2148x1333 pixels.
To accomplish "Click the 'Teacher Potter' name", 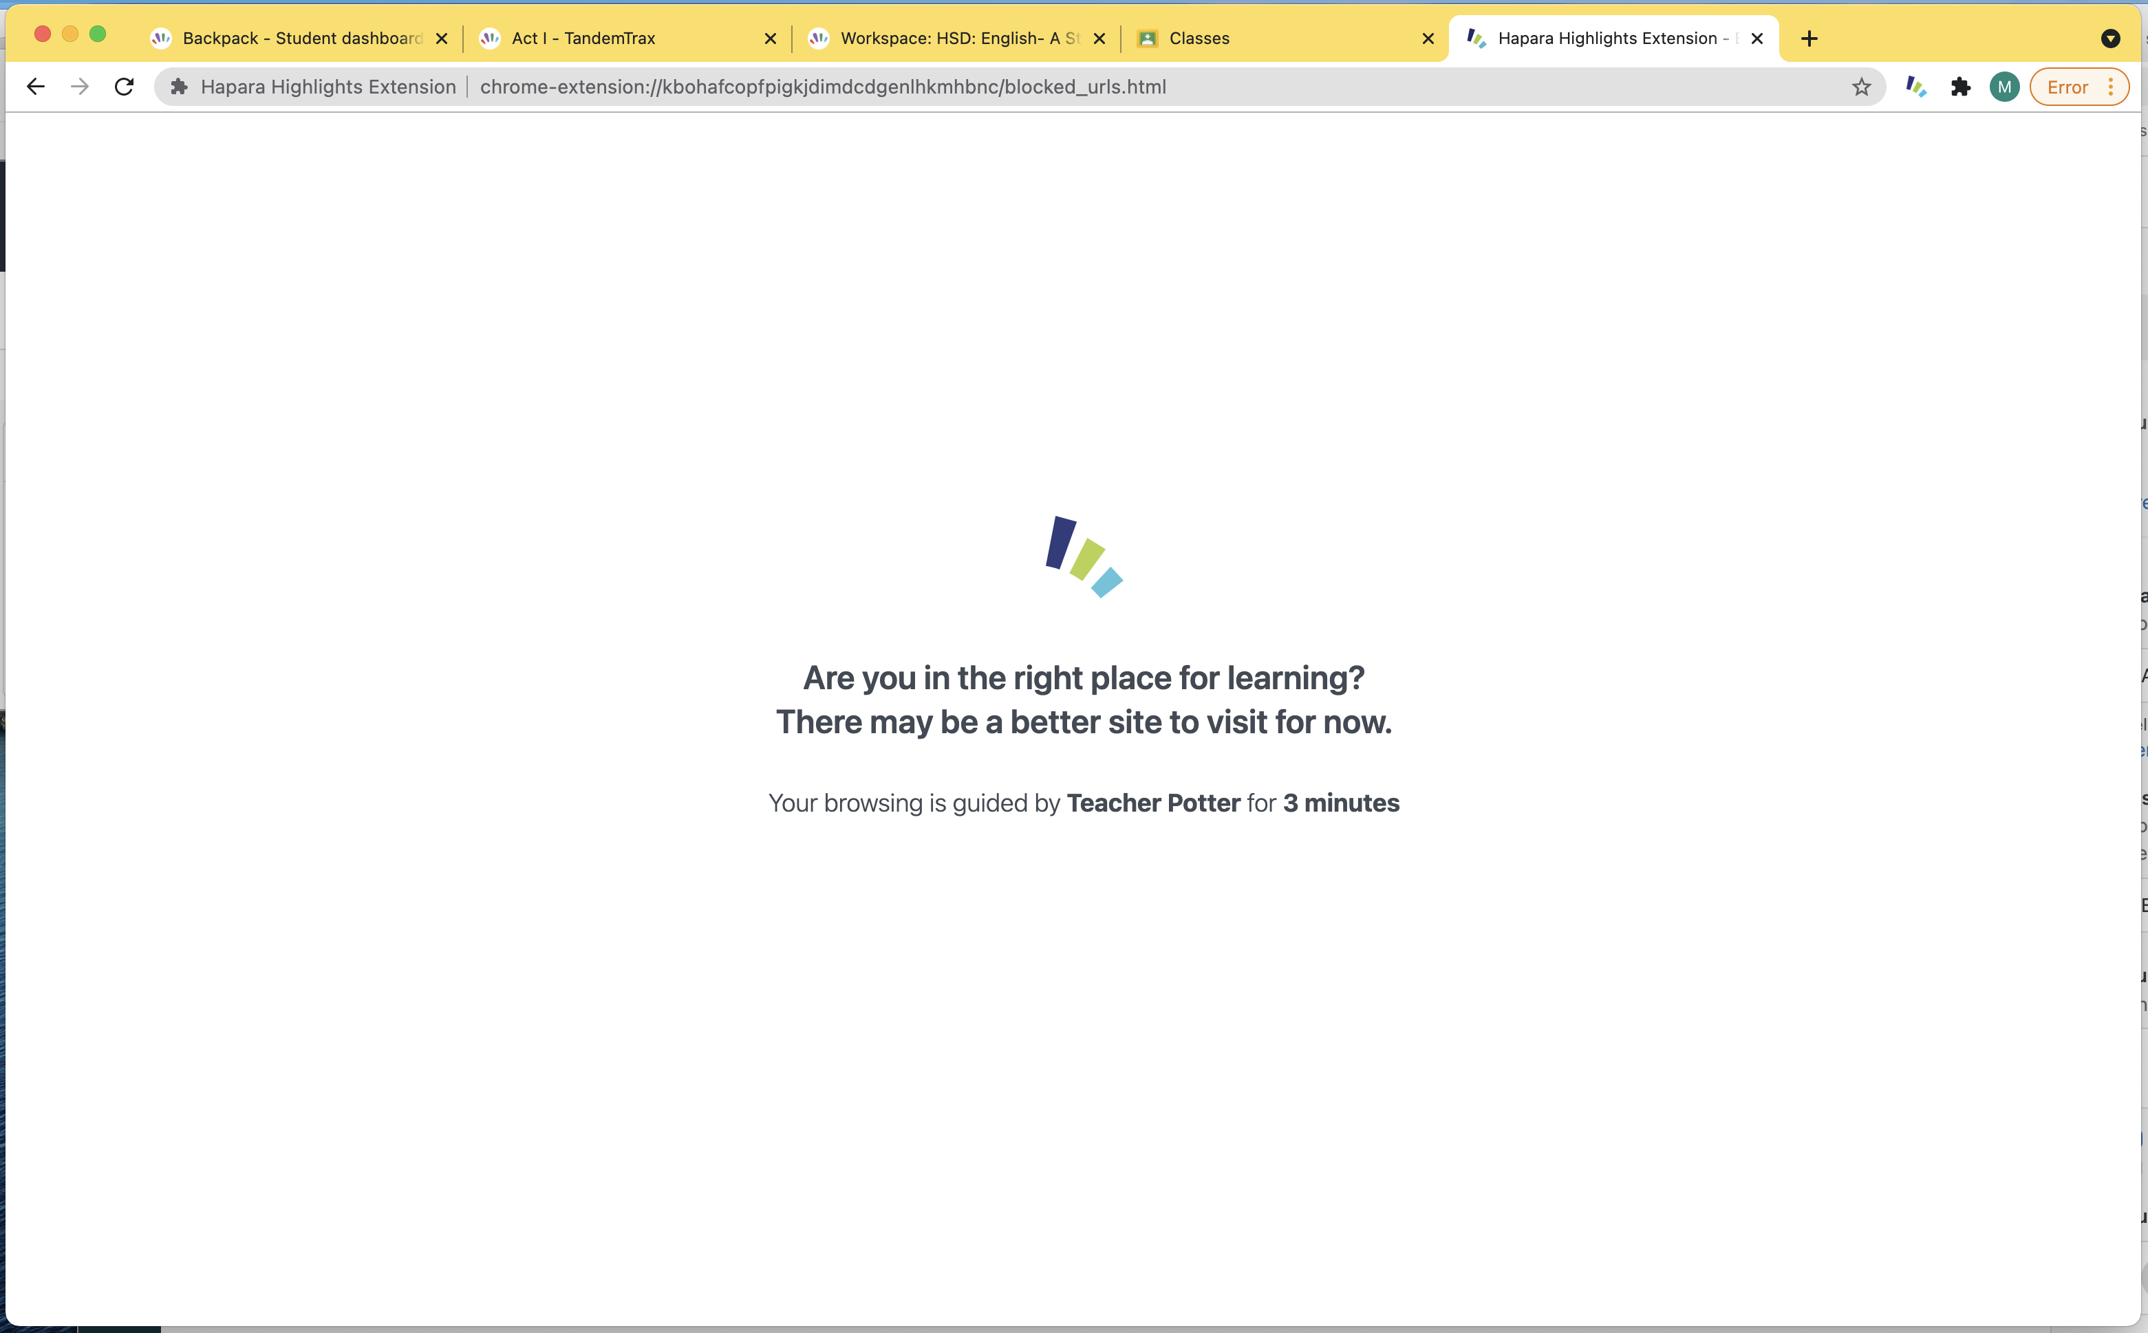I will [x=1153, y=803].
